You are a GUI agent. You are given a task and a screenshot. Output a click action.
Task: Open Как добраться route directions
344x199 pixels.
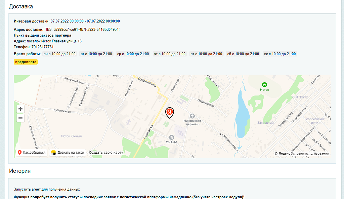coord(31,153)
